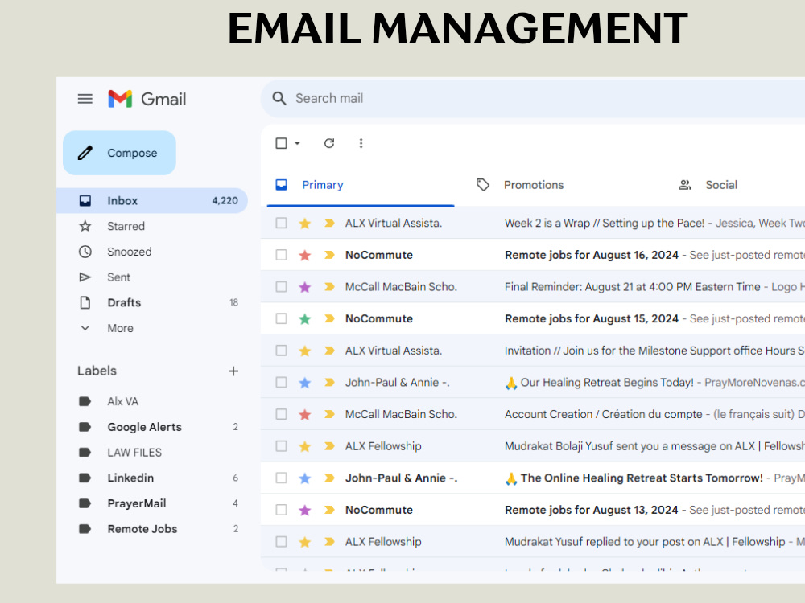805x603 pixels.
Task: Click the star on Mudrakat Bolaji Yusuf sent you a message email
Action: [305, 446]
